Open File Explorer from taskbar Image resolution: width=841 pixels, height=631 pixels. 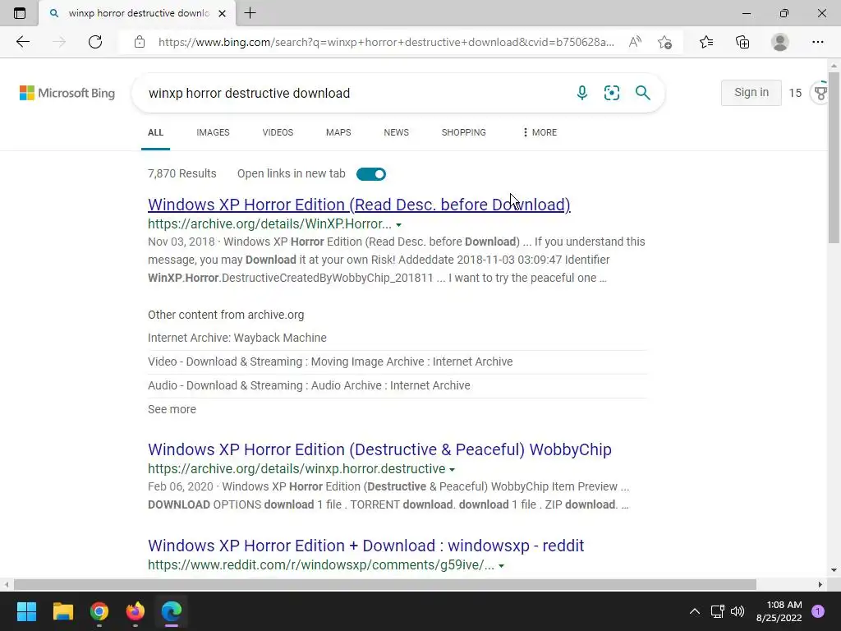(62, 611)
